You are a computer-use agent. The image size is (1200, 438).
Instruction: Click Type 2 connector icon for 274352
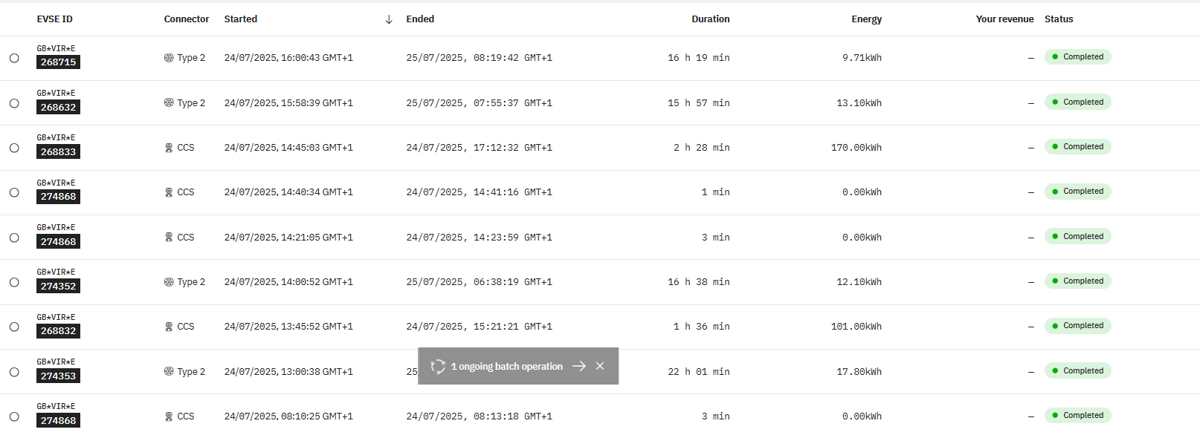pyautogui.click(x=169, y=282)
